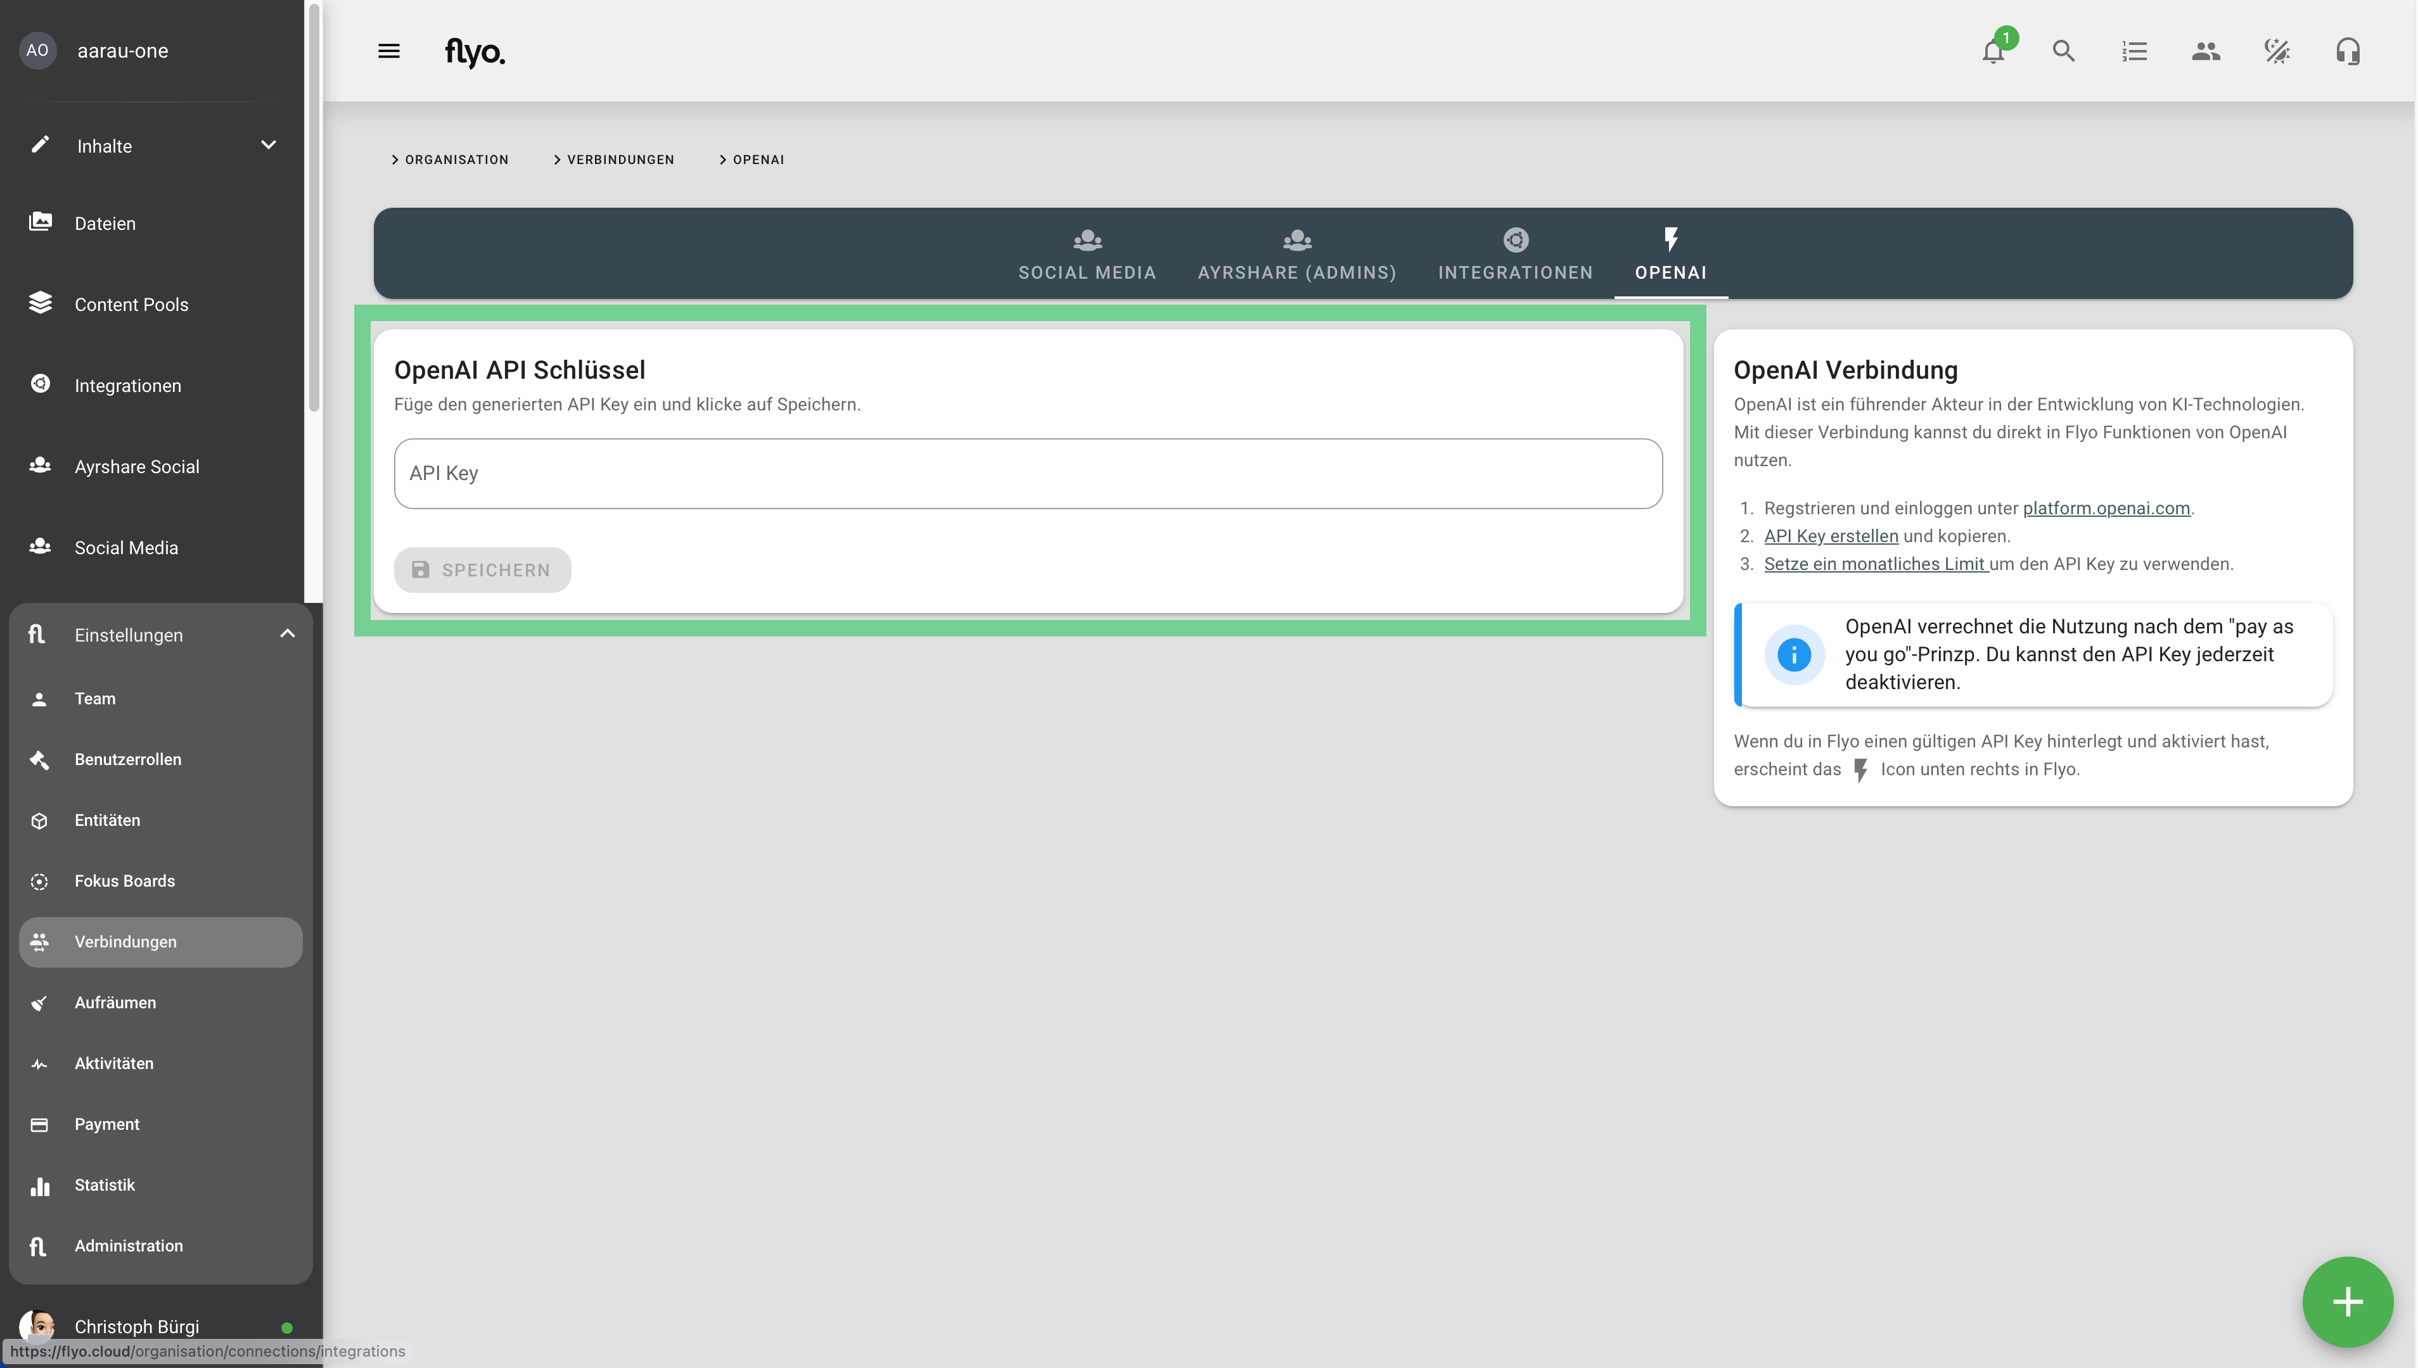The width and height of the screenshot is (2418, 1368).
Task: Click the Statistik bar chart icon
Action: coord(39,1186)
